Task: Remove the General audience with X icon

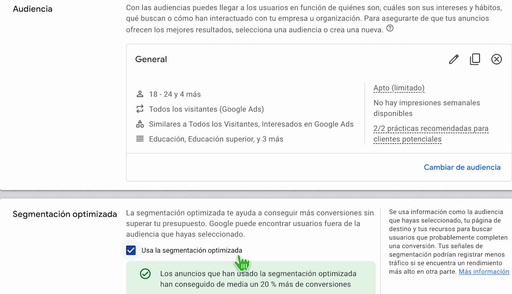Action: [x=496, y=59]
